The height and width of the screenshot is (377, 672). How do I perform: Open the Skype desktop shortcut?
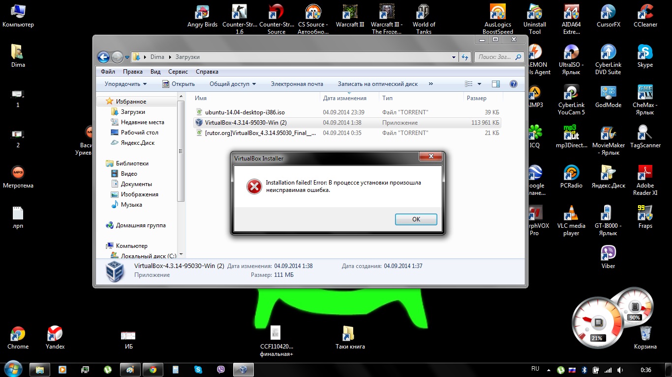[645, 54]
